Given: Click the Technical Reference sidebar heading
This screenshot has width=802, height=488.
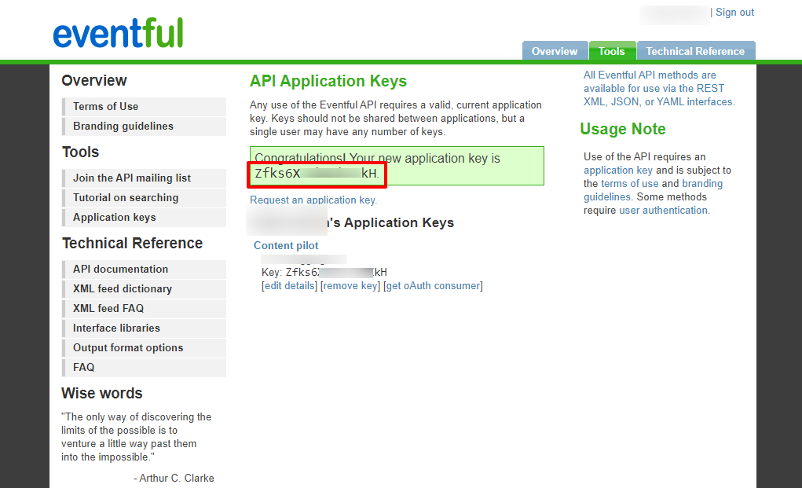Looking at the screenshot, I should point(133,243).
